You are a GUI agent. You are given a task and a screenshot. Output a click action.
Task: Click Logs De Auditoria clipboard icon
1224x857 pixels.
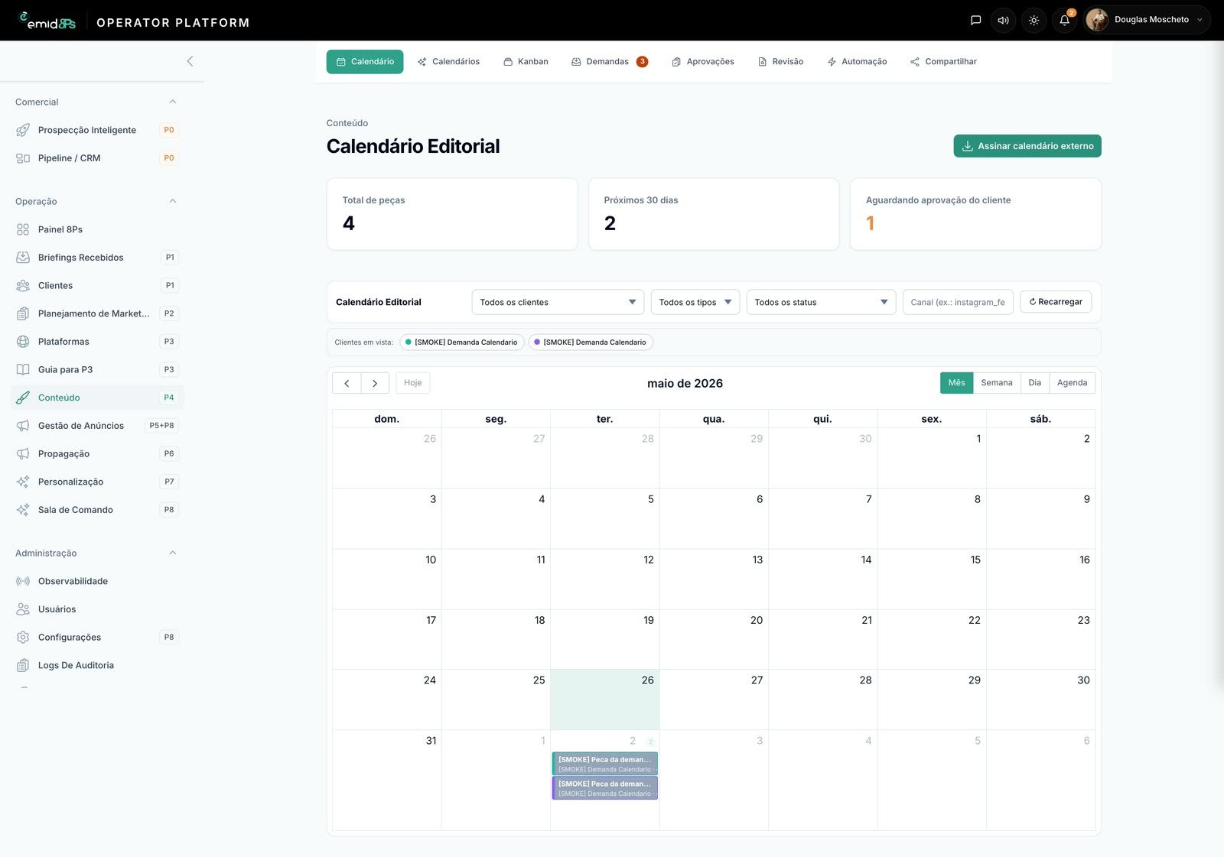tap(23, 665)
